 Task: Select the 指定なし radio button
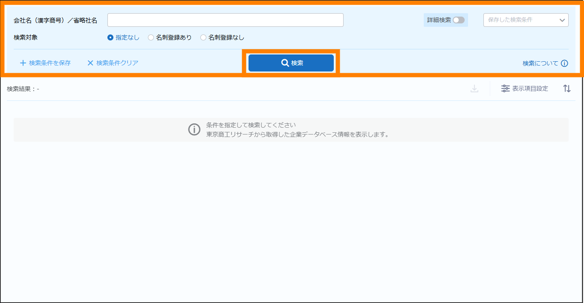point(110,37)
